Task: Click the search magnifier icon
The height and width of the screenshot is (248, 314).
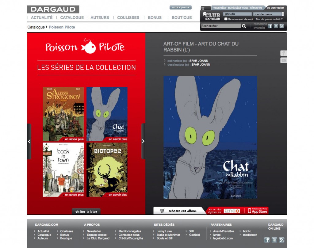Action: pyautogui.click(x=244, y=26)
